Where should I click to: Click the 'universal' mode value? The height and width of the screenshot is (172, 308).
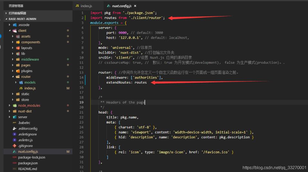coord(122,48)
